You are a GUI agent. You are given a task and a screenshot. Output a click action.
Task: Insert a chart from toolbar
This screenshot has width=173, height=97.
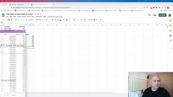click(94, 20)
